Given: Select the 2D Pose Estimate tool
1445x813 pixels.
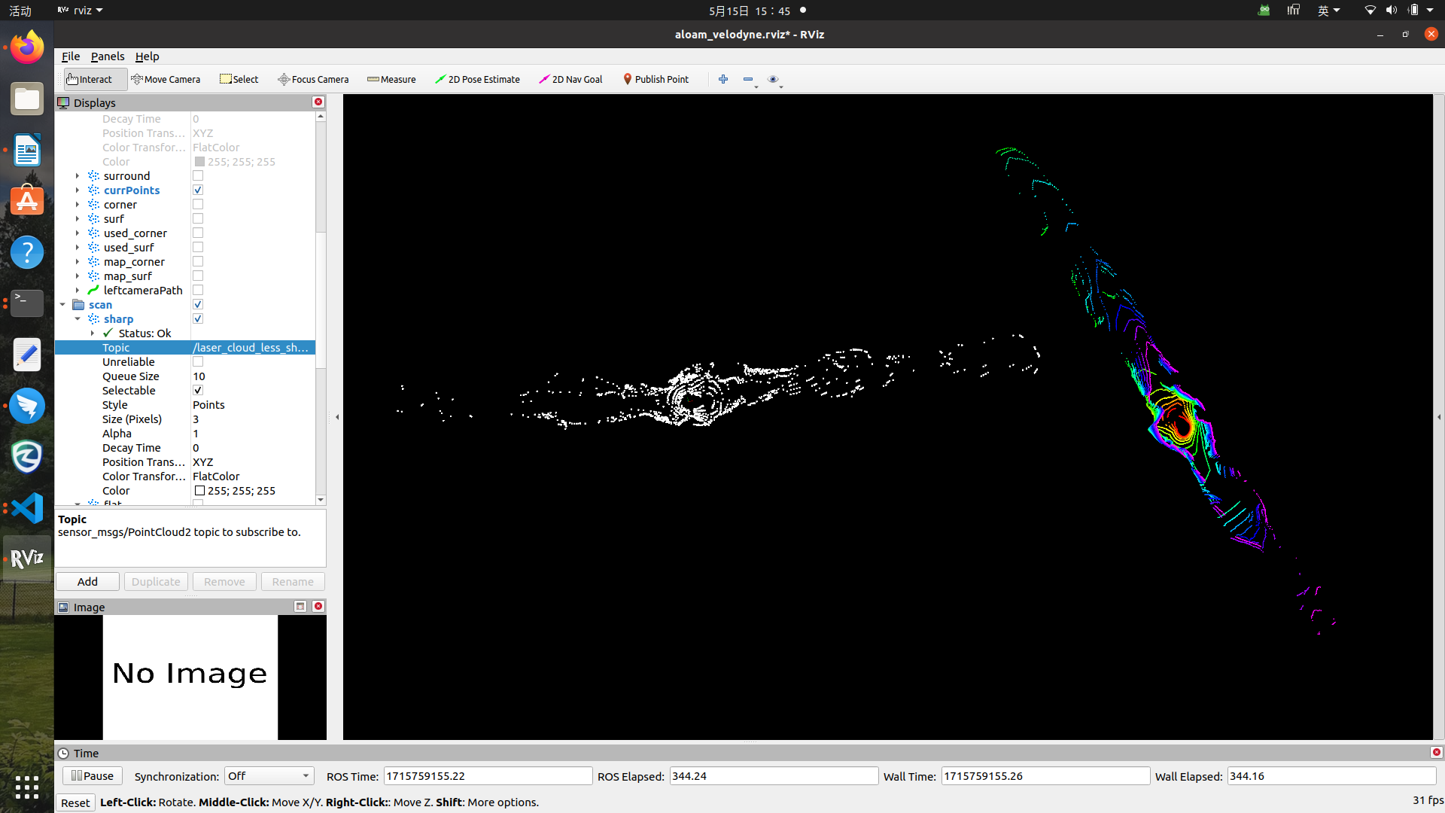Looking at the screenshot, I should click(477, 79).
